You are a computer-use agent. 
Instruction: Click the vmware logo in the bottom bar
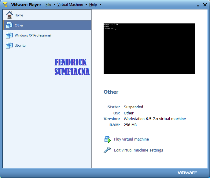pos(186,173)
